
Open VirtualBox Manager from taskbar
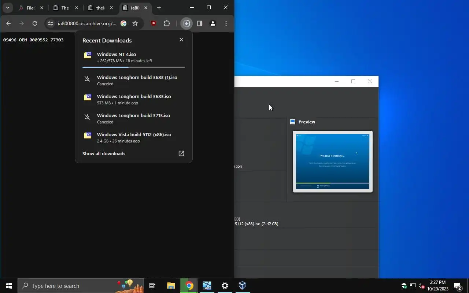[242, 286]
